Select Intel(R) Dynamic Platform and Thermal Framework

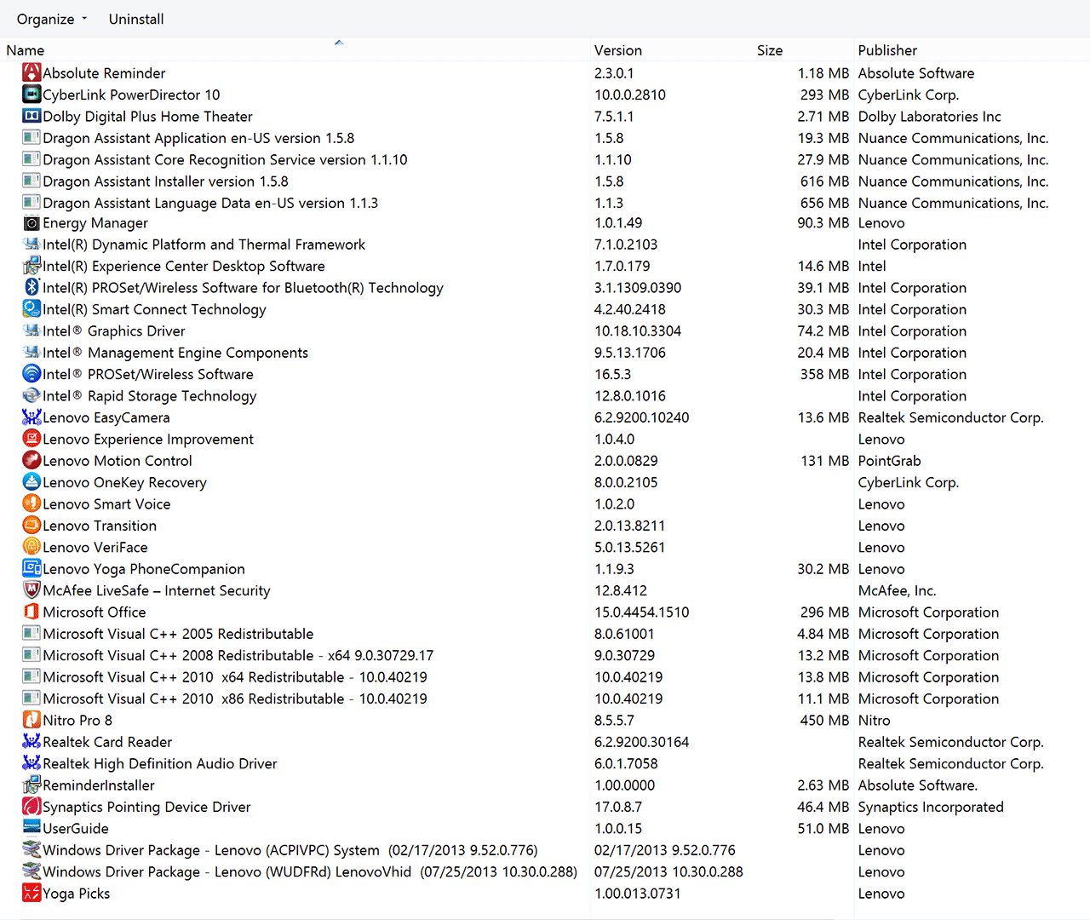tap(204, 244)
